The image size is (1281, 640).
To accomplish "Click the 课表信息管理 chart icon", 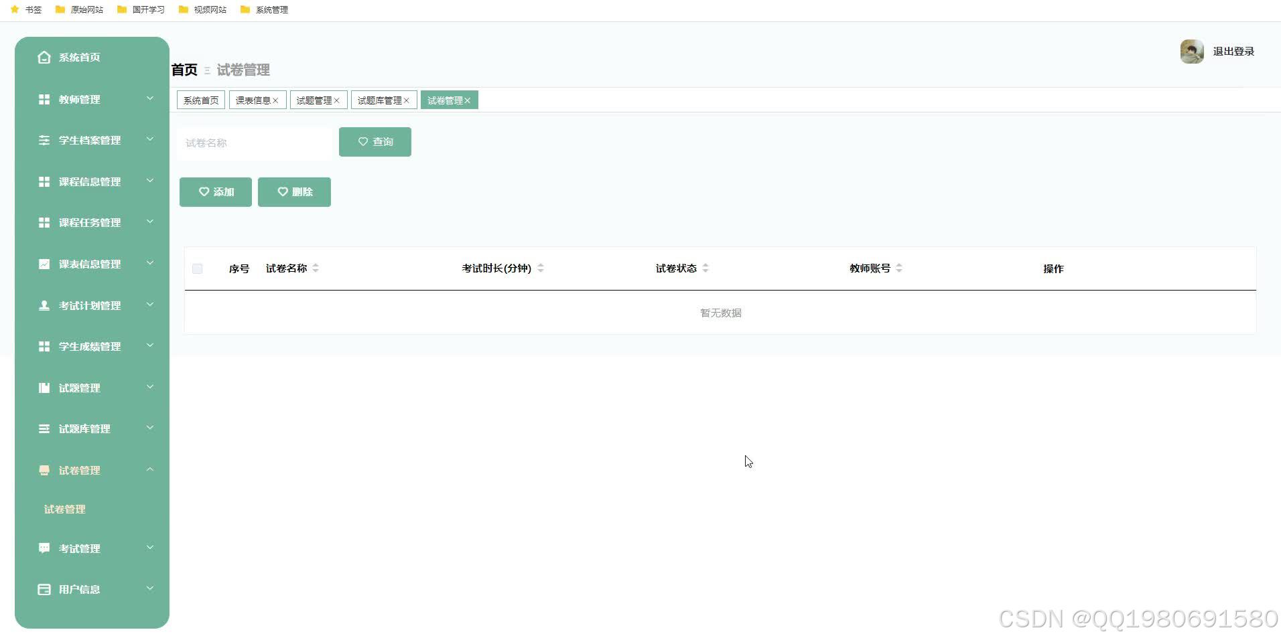I will click(x=44, y=264).
